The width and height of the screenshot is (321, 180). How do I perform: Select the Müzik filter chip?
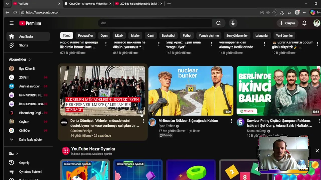coord(119,35)
